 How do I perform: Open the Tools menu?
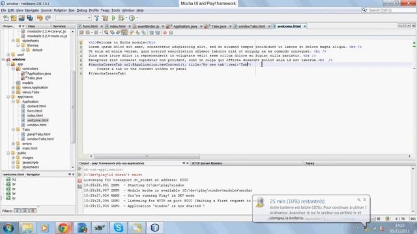115,10
